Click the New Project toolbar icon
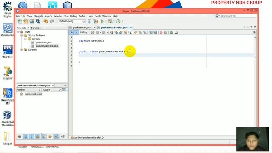272x153 pixels. point(25,21)
